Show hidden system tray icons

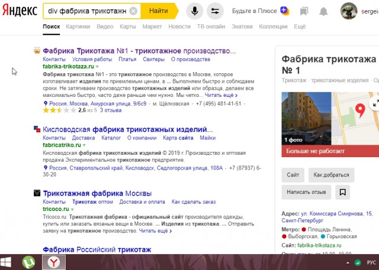click(x=348, y=262)
